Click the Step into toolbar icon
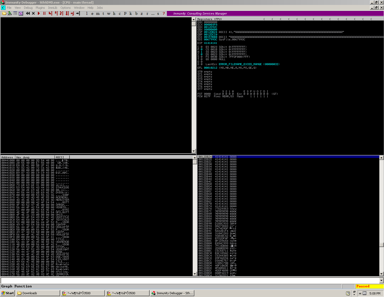This screenshot has width=384, height=297. click(50, 13)
